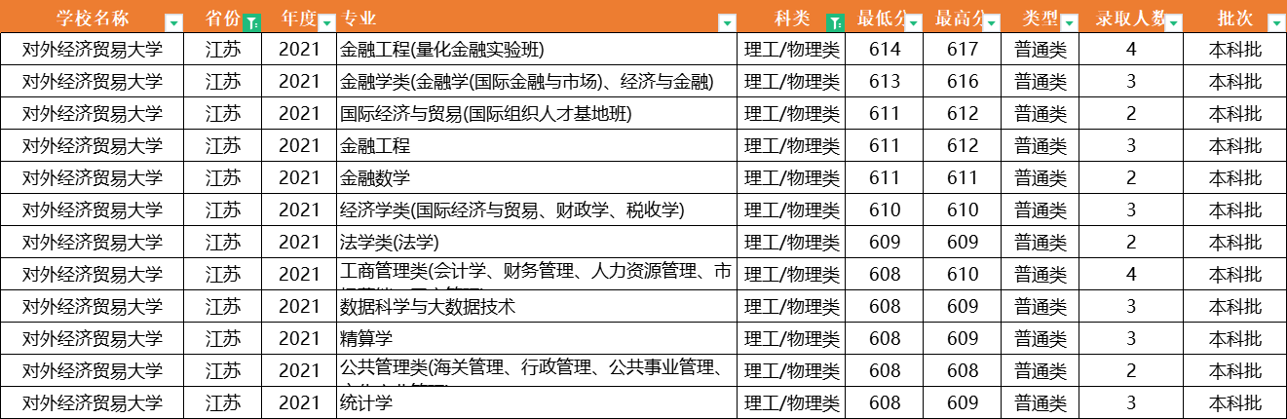Click the 金融工程(量化金融实验班) major cell
Screen dimensions: 1287x419
click(536, 50)
